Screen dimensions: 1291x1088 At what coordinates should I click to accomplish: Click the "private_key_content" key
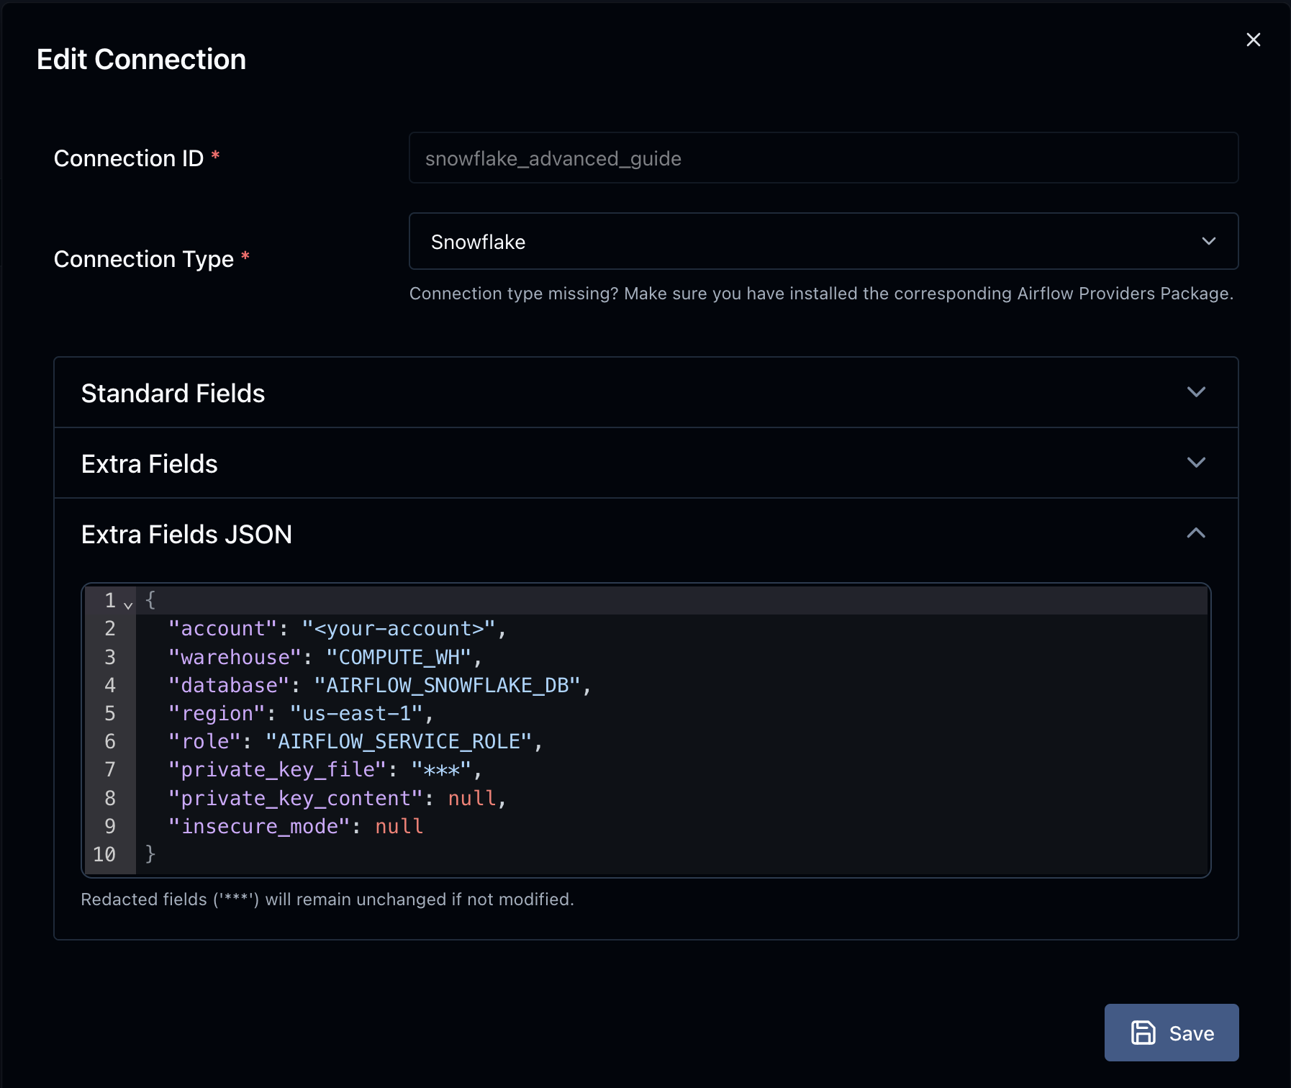pos(296,798)
